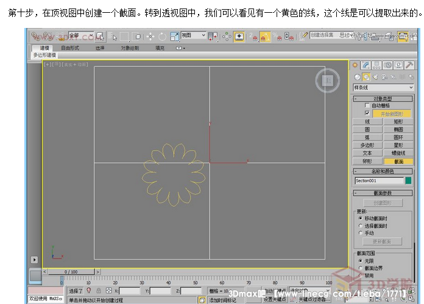424x304 pixels.
Task: Toggle Absolute/Offset transform type-in icon
Action: point(108,291)
